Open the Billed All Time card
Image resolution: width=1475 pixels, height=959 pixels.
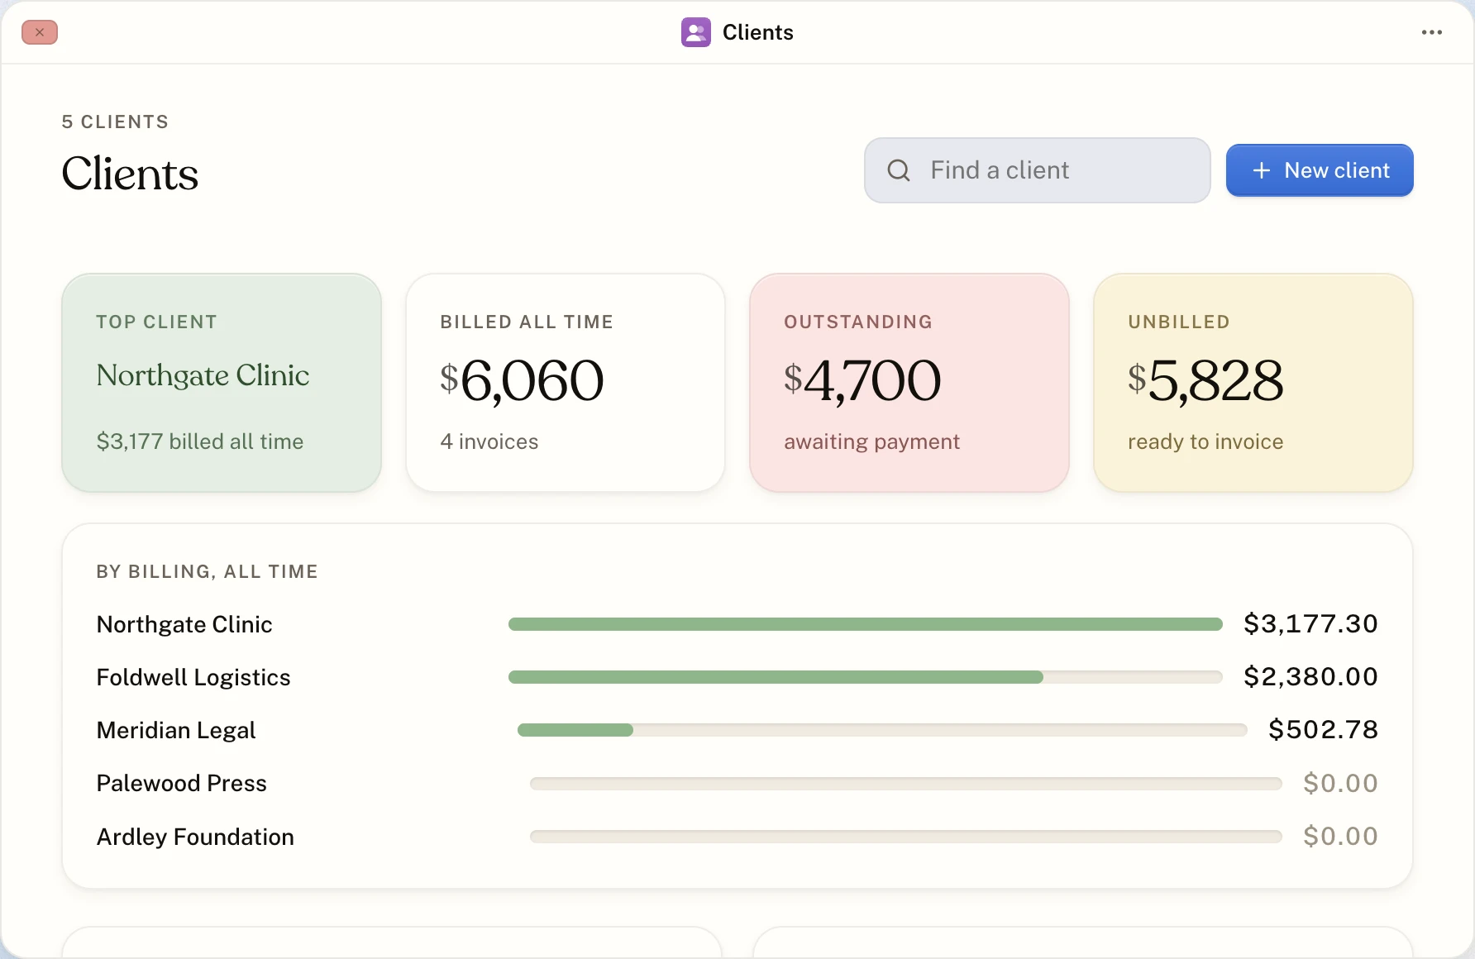[x=566, y=383]
